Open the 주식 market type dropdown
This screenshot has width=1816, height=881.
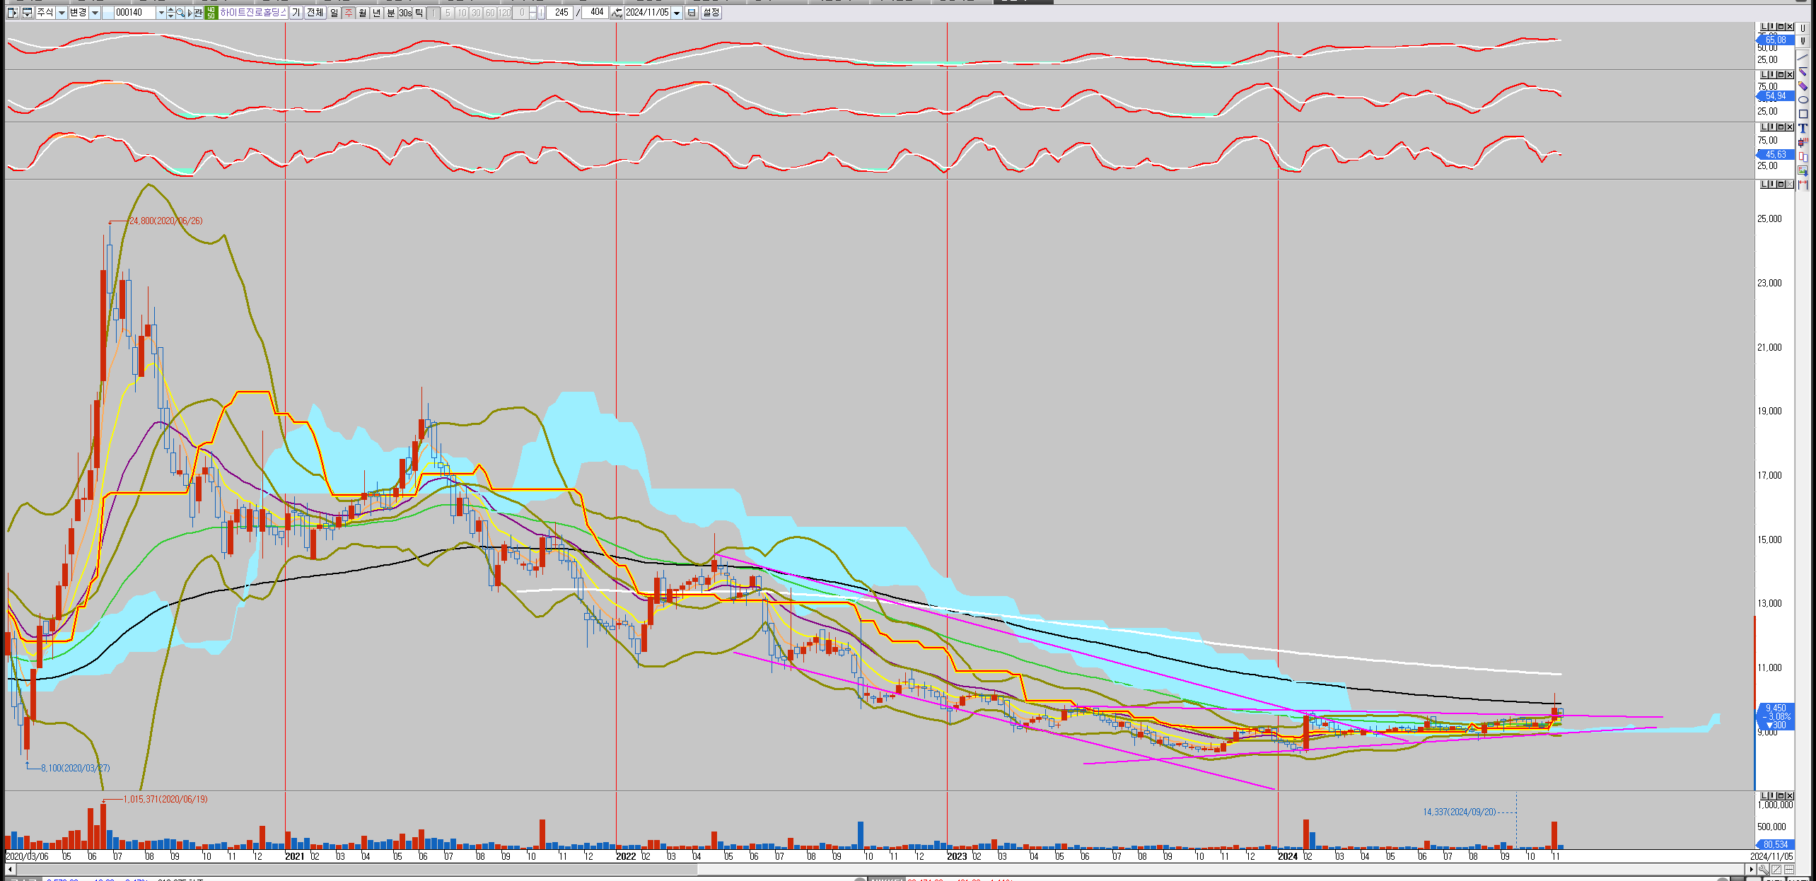point(62,13)
